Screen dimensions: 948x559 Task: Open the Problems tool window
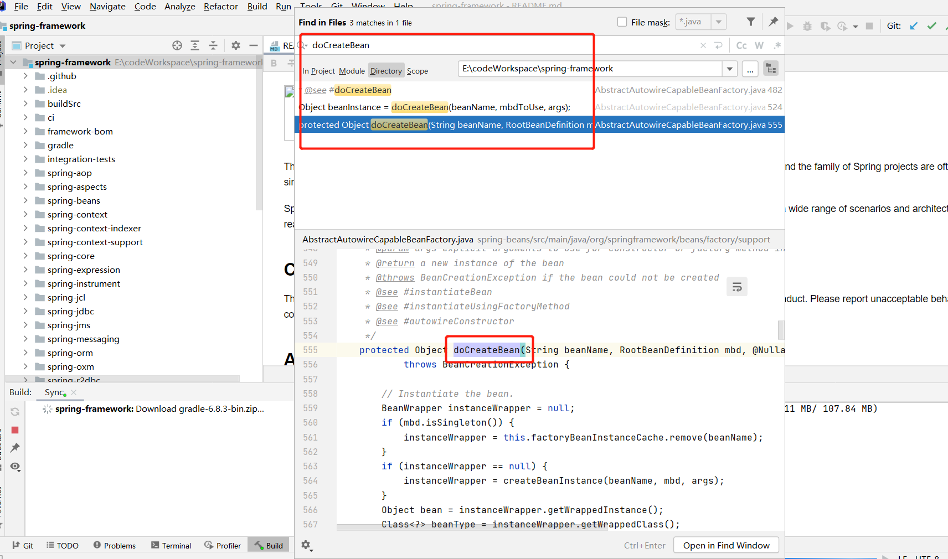point(114,545)
